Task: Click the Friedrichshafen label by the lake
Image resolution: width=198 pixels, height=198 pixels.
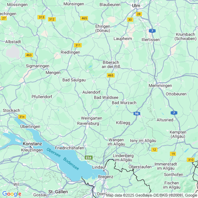Action: click(69, 148)
